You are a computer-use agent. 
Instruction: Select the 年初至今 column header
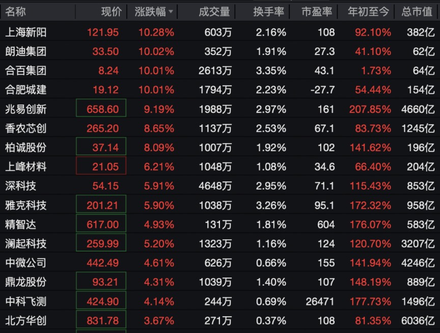coord(368,12)
